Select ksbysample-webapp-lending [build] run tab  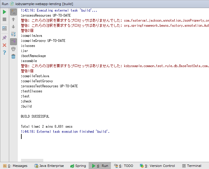pyautogui.click(x=42, y=4)
